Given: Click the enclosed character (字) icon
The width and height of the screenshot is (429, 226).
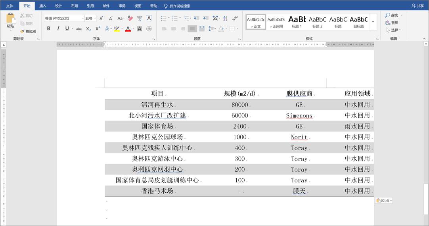Looking at the screenshot, I should pos(149,29).
